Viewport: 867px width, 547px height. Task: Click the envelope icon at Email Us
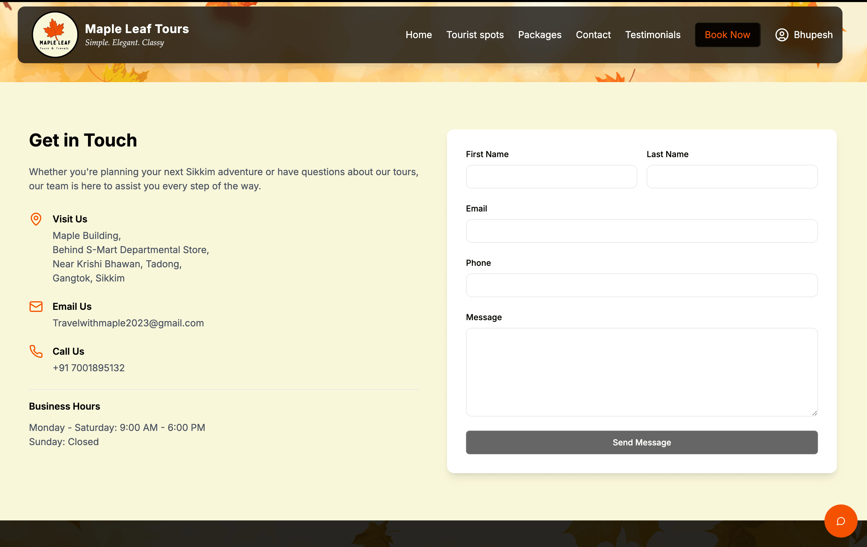[x=36, y=307]
